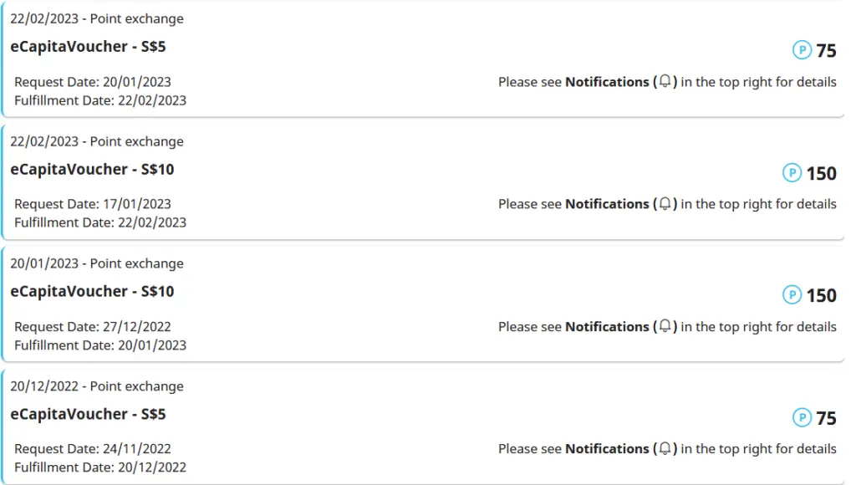Open eCapitaVoucher S$5 requested 20/01/2023

[x=88, y=47]
